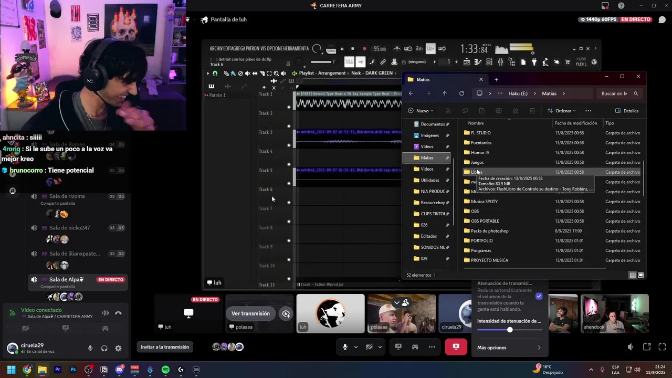Adjust the Intensidad de atenuación slider
This screenshot has height=378, width=672.
[x=510, y=330]
